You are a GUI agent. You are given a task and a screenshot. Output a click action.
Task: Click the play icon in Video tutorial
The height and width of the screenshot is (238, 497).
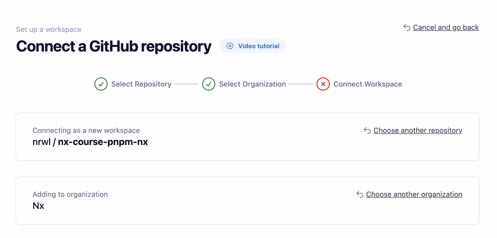coord(230,46)
